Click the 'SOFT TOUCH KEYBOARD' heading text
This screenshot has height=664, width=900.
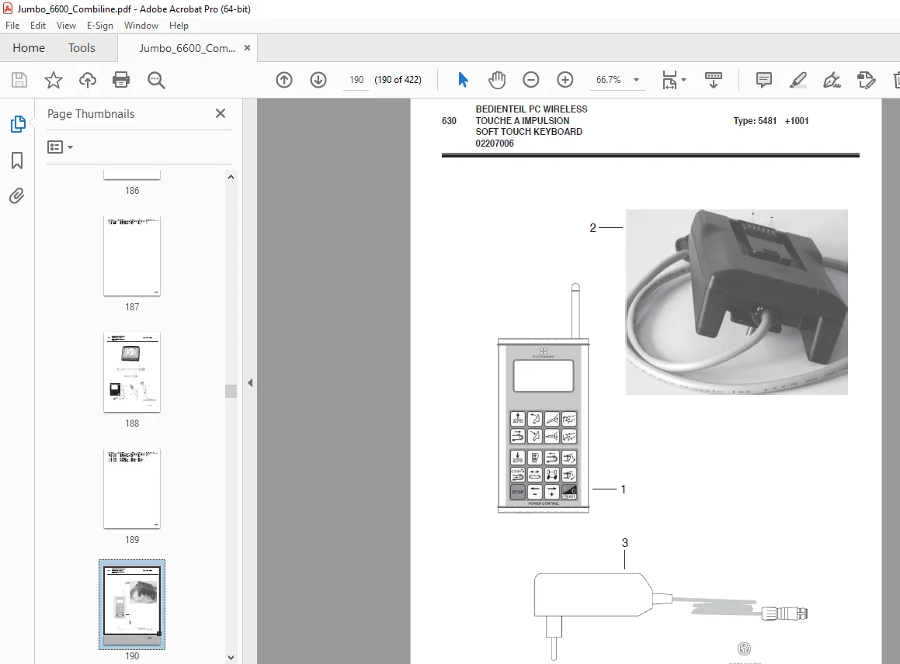529,131
